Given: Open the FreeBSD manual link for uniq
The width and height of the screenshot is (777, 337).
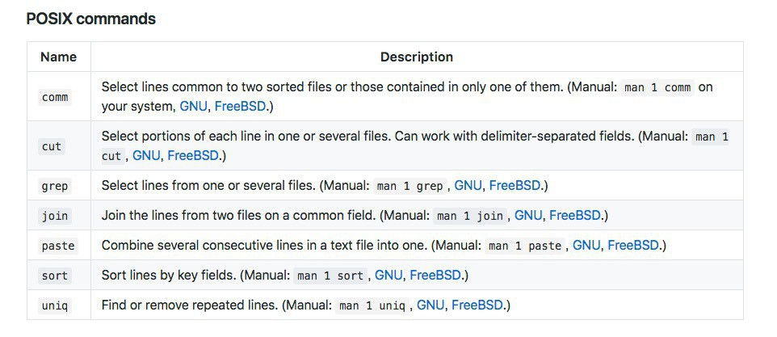Looking at the screenshot, I should pos(478,305).
